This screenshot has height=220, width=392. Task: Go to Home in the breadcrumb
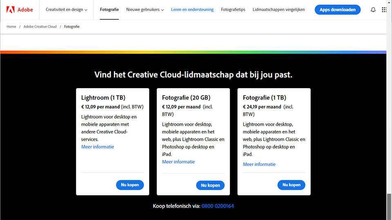point(11,27)
